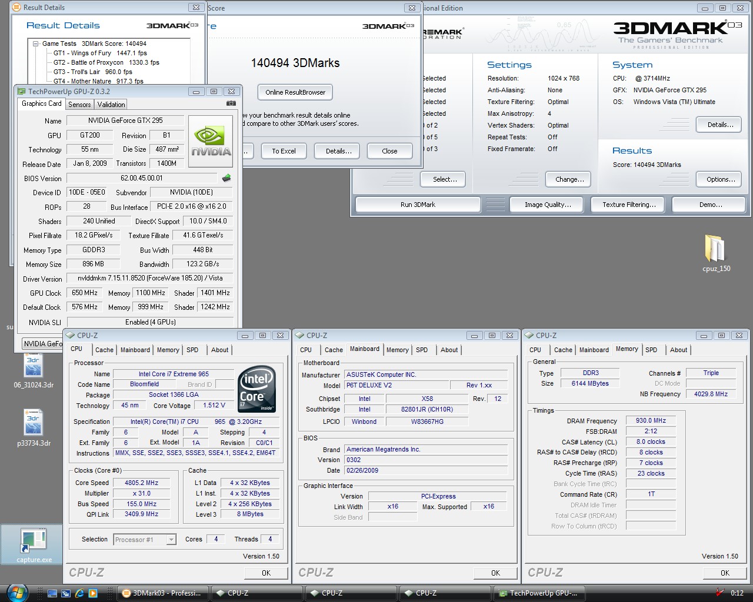Select GT3 - Troll's Lair result row
The height and width of the screenshot is (602, 753).
tap(93, 72)
